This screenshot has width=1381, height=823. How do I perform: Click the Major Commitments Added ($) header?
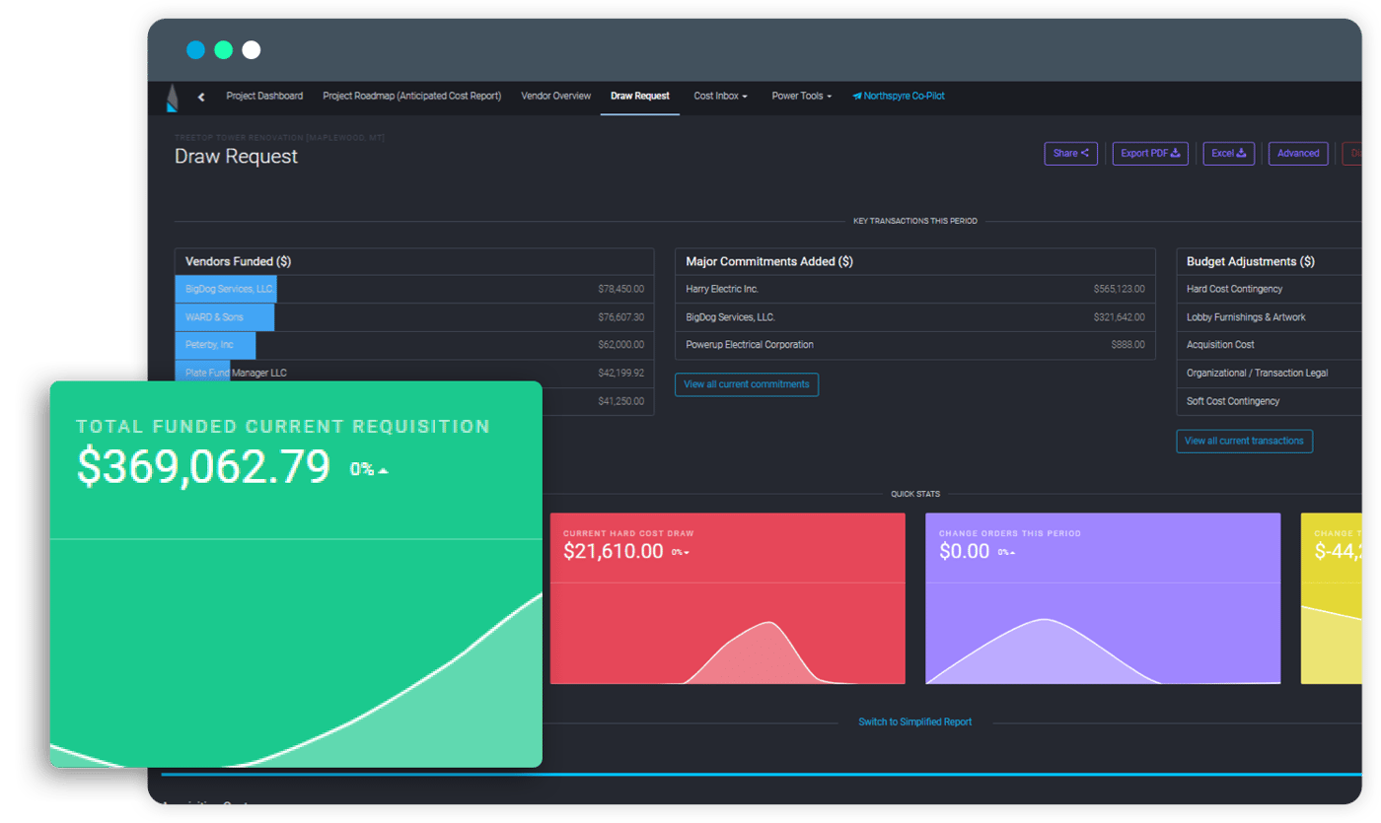coord(769,262)
